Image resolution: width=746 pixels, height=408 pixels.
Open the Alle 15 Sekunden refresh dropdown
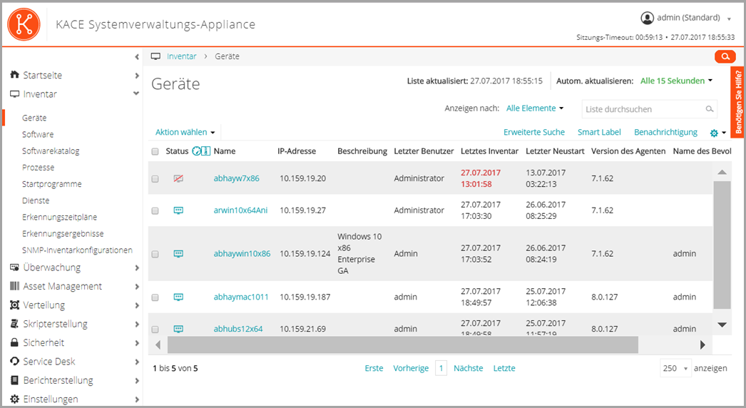676,81
